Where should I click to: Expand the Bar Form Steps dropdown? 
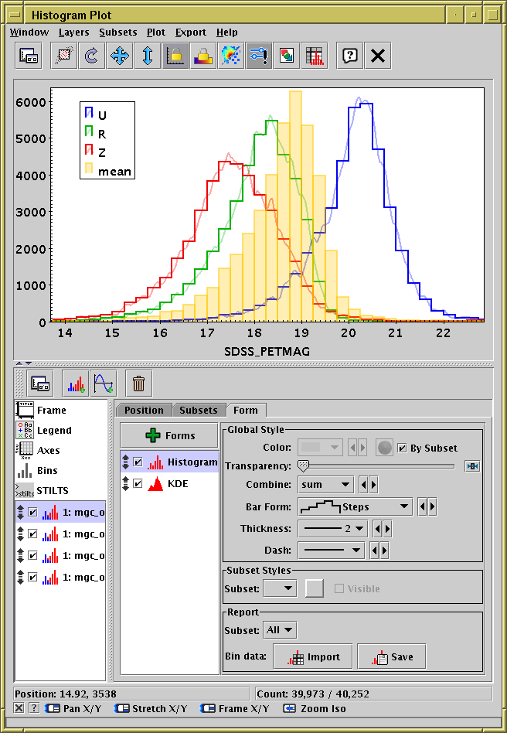pos(355,507)
